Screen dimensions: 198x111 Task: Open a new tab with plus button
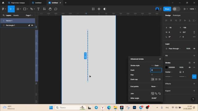tap(66, 3)
